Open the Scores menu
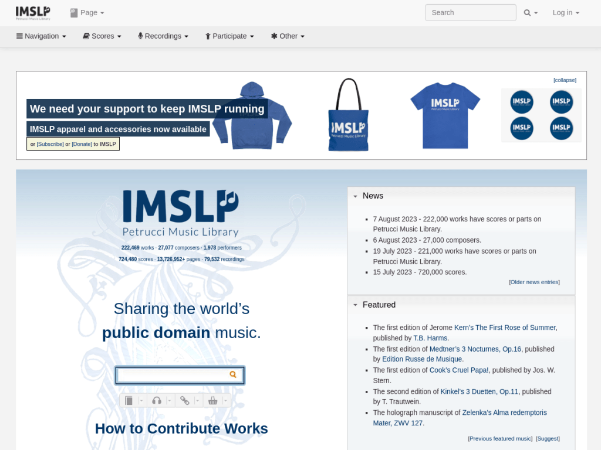Screen dimensions: 601x450 click(x=102, y=36)
